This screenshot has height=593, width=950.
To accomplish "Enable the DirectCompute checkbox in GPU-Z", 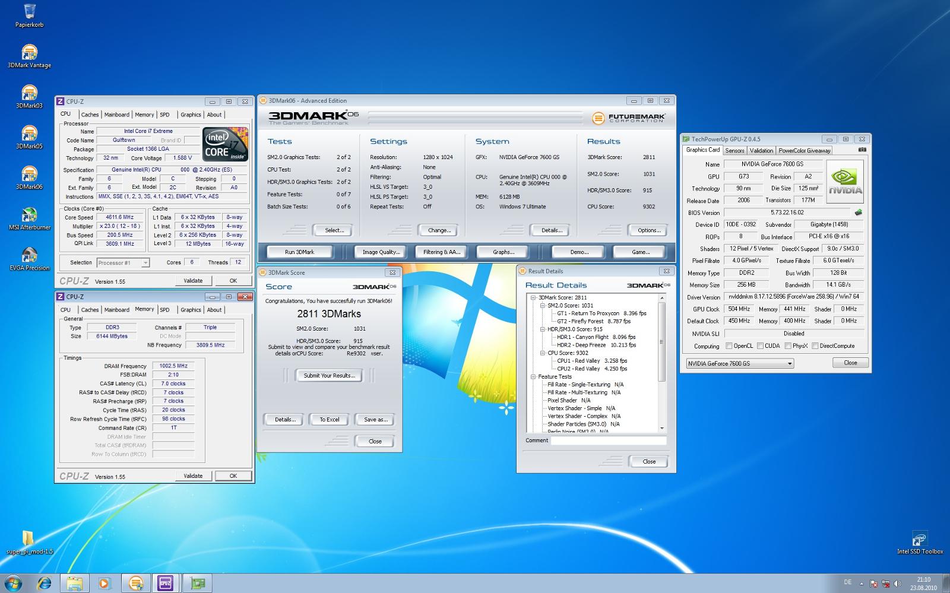I will pyautogui.click(x=815, y=345).
